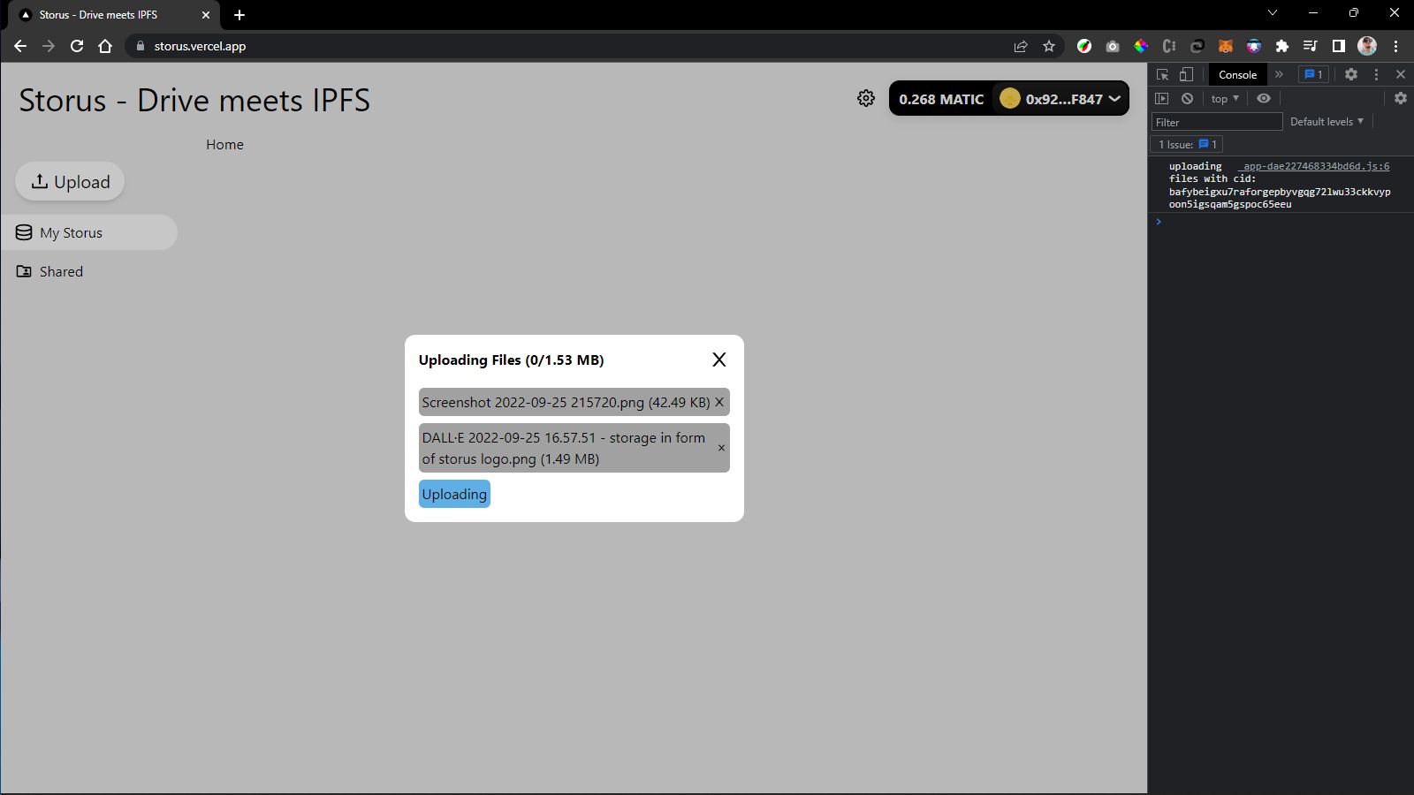Share this page from address bar
This screenshot has height=795, width=1414.
tap(1021, 46)
